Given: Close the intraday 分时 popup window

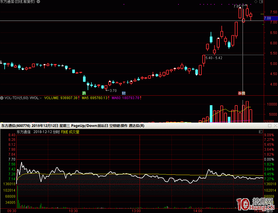Looking at the screenshot, I should coord(275,126).
